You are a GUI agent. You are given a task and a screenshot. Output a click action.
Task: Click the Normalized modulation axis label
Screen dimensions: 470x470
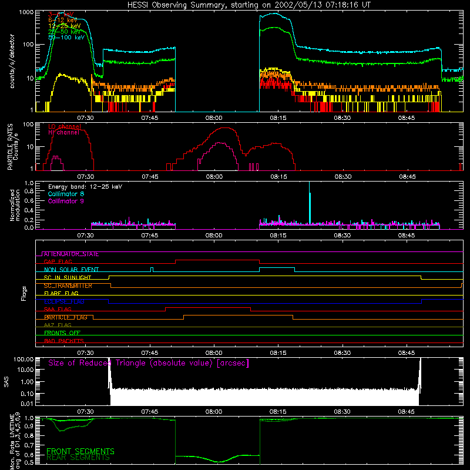tap(15, 205)
